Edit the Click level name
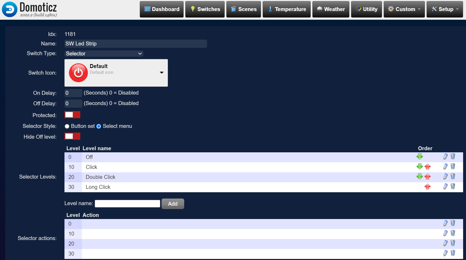 (445, 167)
